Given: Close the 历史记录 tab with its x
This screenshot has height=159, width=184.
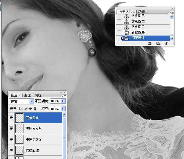Looking at the screenshot, I should (134, 12).
